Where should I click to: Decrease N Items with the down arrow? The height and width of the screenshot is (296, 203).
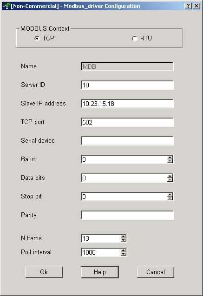click(x=124, y=240)
